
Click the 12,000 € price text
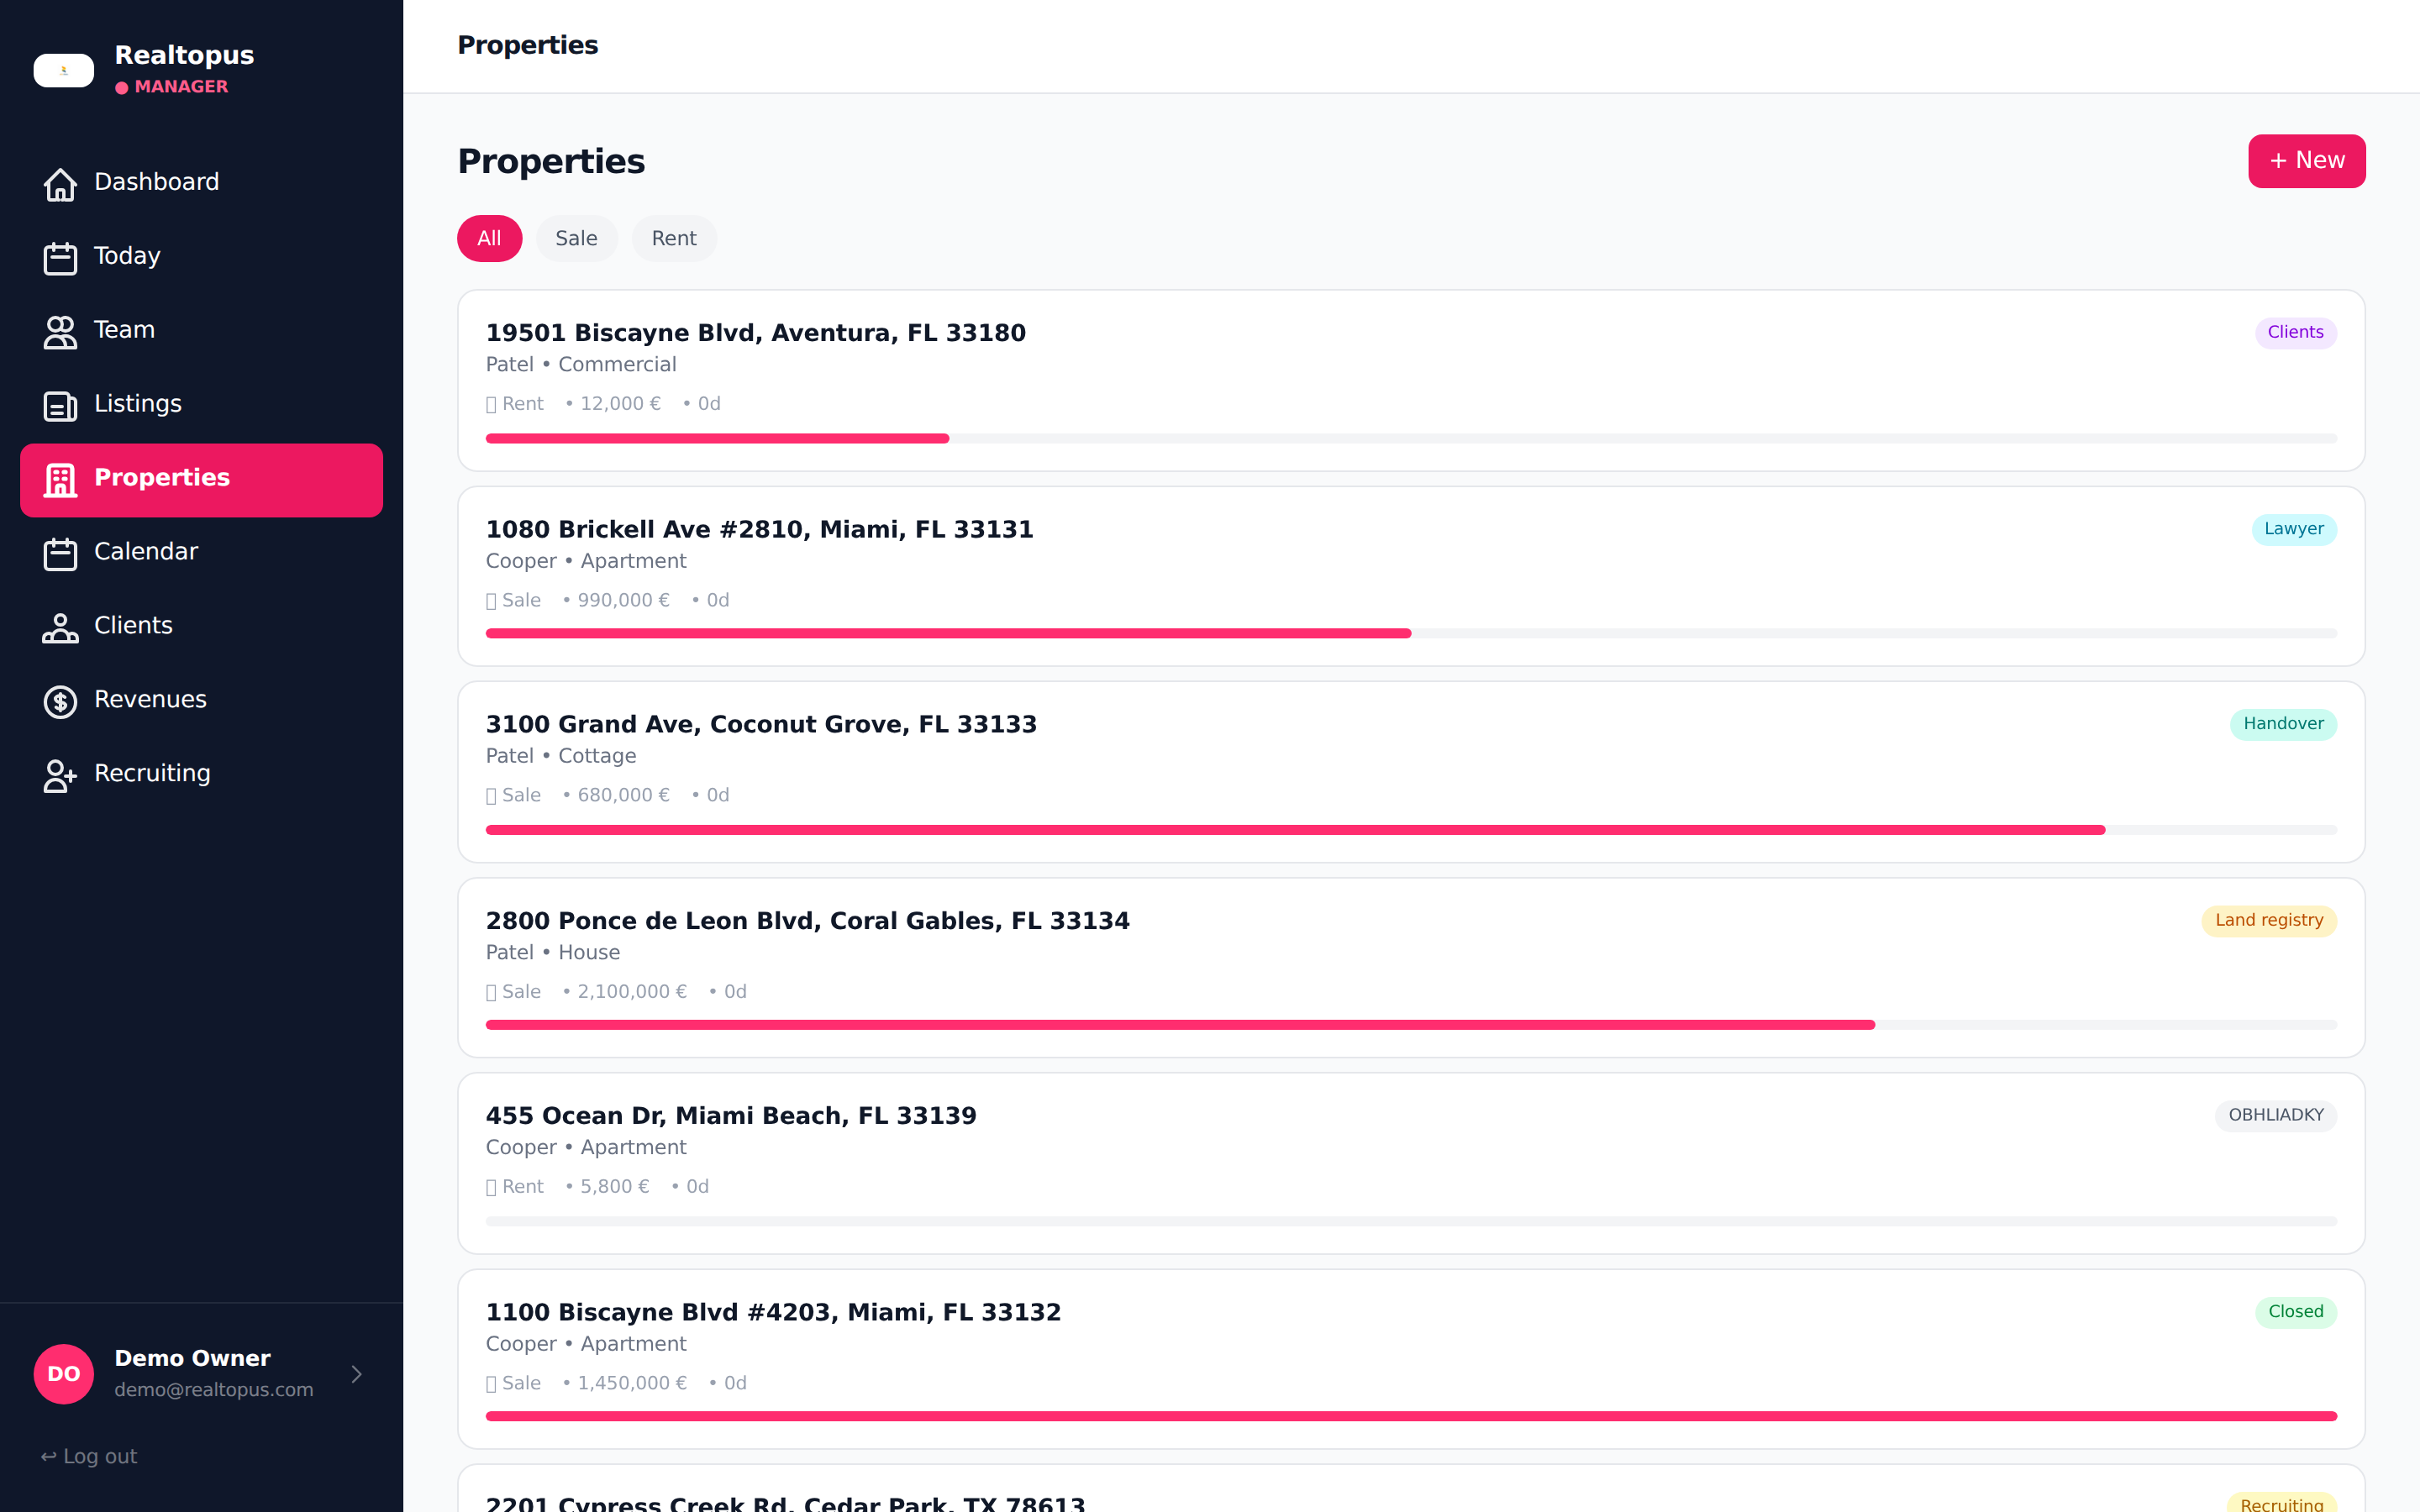coord(620,404)
